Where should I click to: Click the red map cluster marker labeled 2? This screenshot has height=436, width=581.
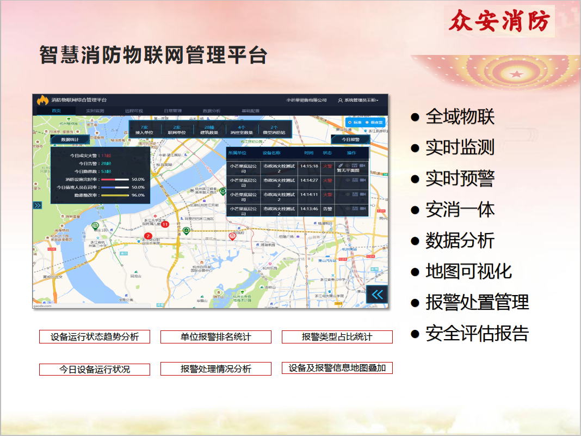click(x=148, y=236)
